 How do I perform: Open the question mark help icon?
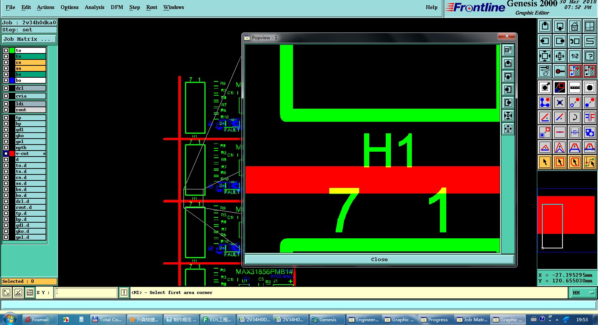590,56
